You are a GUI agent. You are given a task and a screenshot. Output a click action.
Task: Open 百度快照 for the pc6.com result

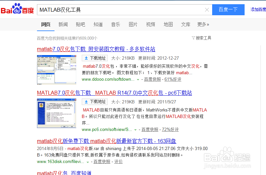[150, 130]
